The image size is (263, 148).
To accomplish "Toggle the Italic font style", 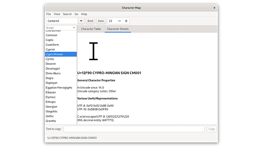I will (101, 21).
